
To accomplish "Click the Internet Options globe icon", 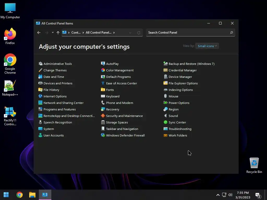I will pos(40,96).
